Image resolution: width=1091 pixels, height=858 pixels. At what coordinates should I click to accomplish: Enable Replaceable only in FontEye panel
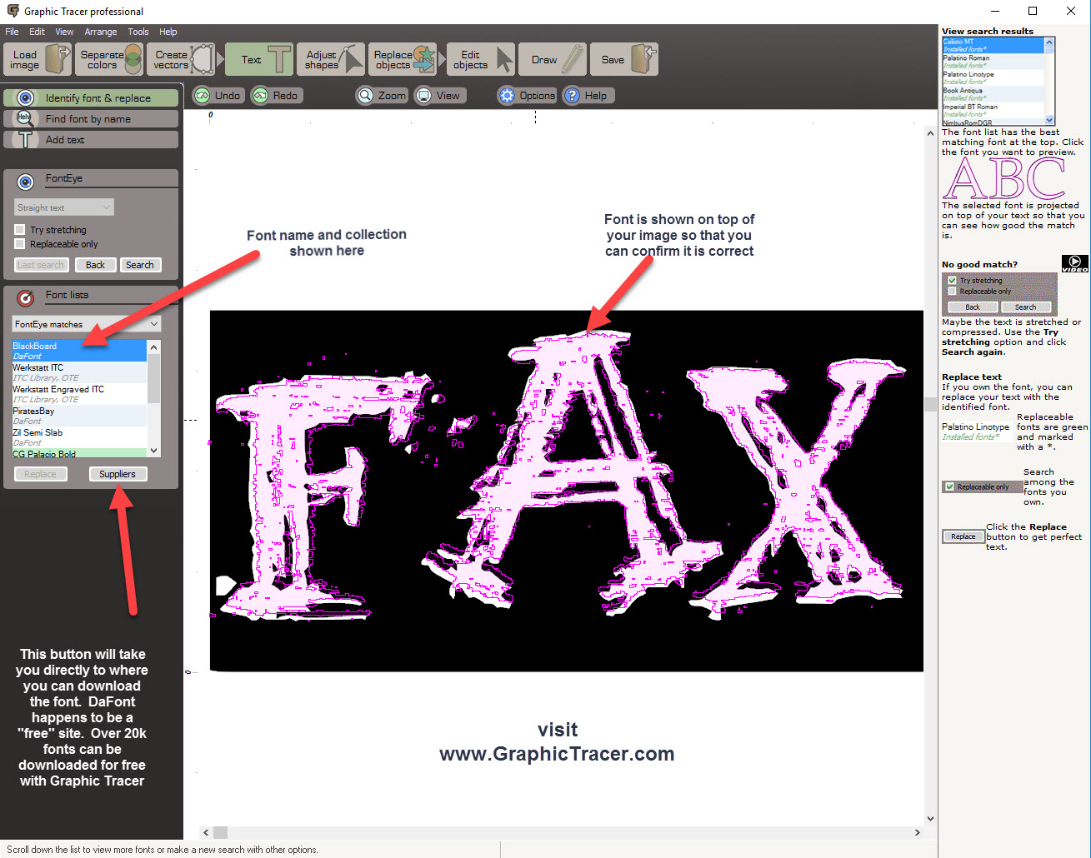pyautogui.click(x=19, y=244)
